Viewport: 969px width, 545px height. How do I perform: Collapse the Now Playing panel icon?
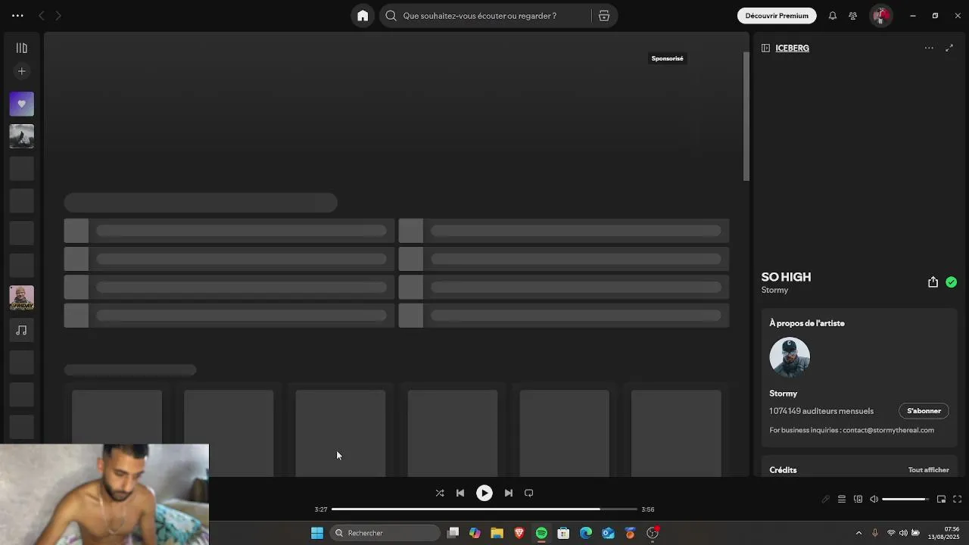(765, 48)
